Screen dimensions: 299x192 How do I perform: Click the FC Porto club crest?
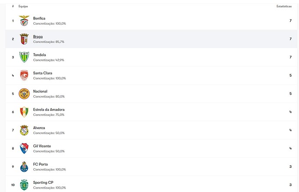tap(24, 166)
